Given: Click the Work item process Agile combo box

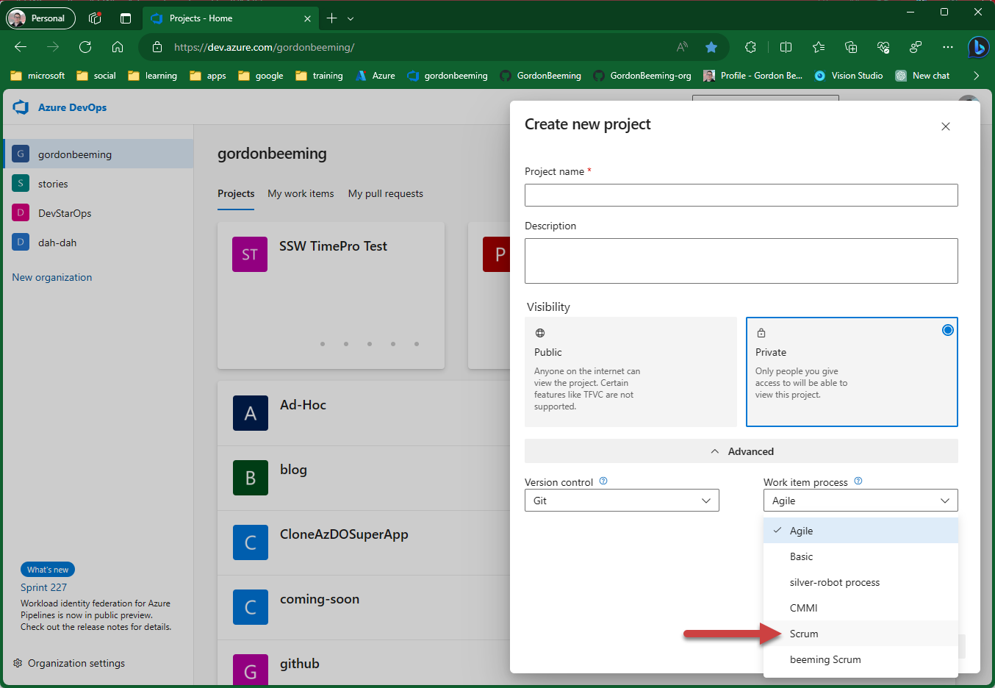Looking at the screenshot, I should click(860, 501).
